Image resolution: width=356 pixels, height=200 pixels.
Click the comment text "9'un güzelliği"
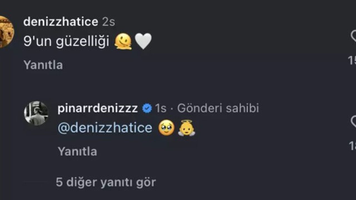coord(66,42)
